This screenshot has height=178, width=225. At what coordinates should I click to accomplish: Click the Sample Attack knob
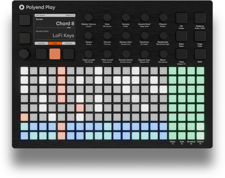tap(126, 54)
